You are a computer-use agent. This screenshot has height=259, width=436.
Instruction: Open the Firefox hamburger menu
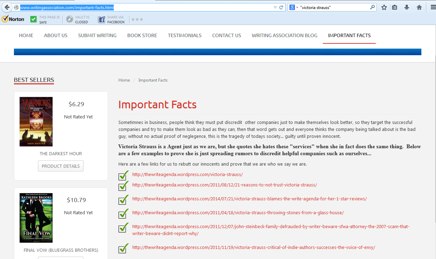(431, 7)
